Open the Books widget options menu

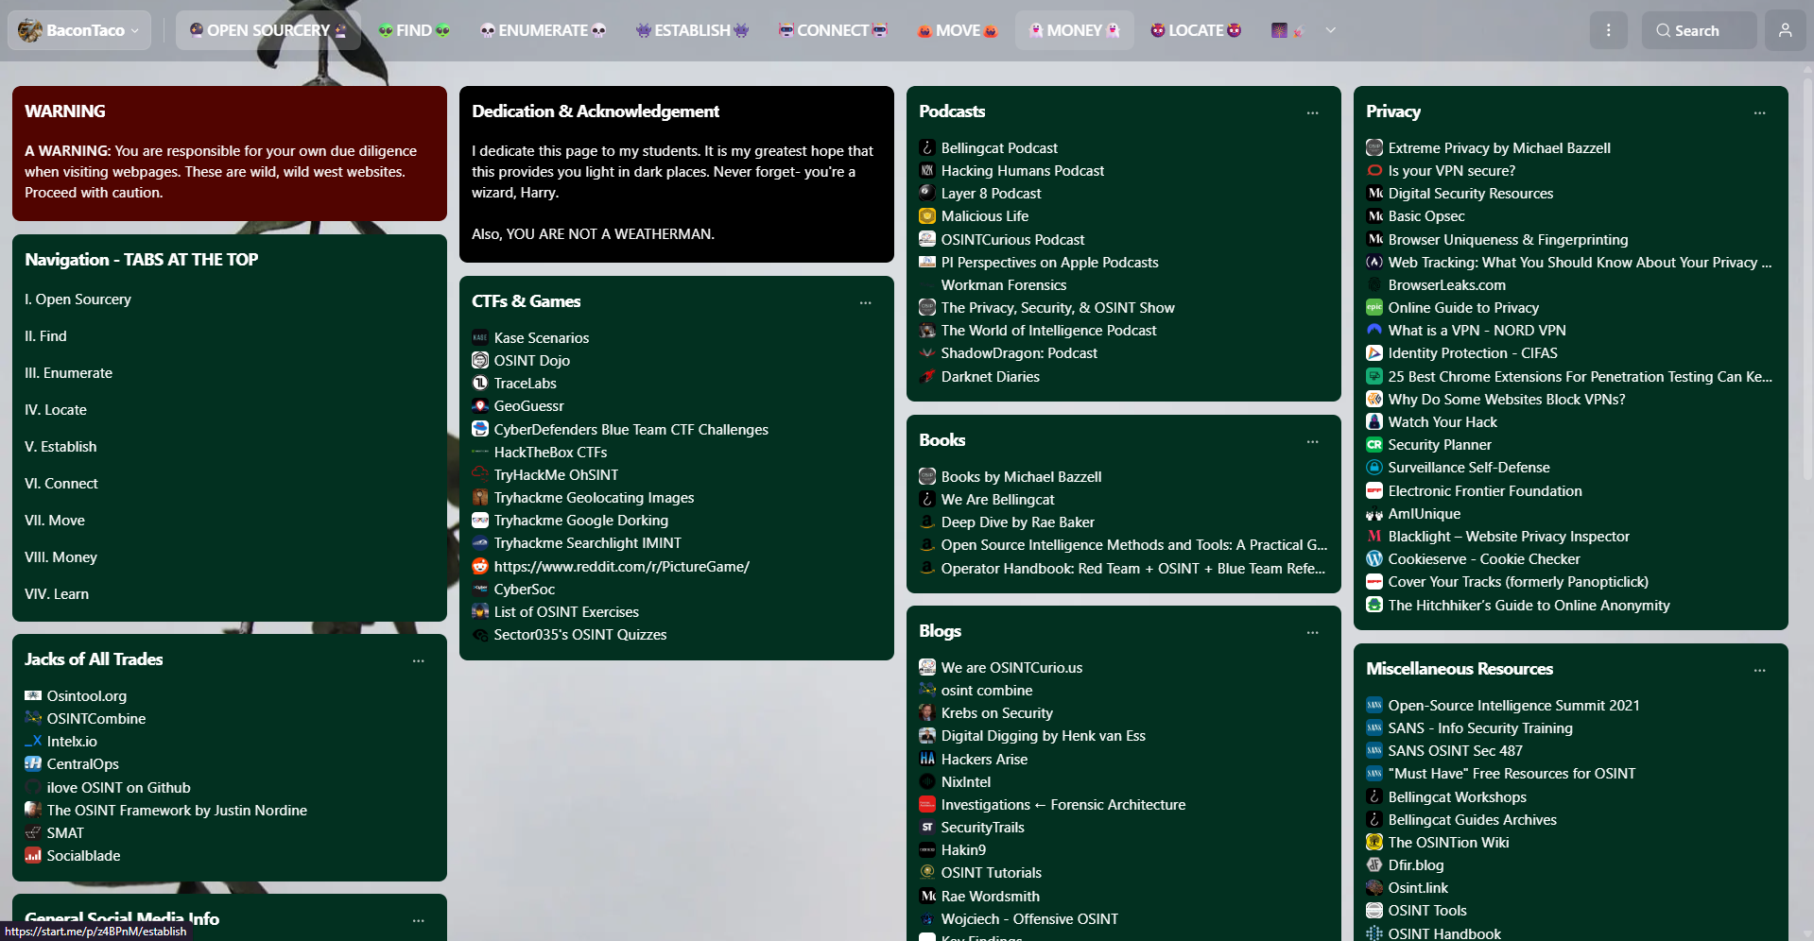(x=1312, y=441)
